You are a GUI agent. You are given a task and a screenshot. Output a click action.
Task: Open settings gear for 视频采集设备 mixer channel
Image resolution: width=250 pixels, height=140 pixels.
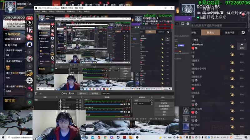pos(129,112)
